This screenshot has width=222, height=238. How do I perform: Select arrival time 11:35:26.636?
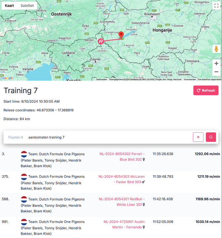tap(163, 154)
